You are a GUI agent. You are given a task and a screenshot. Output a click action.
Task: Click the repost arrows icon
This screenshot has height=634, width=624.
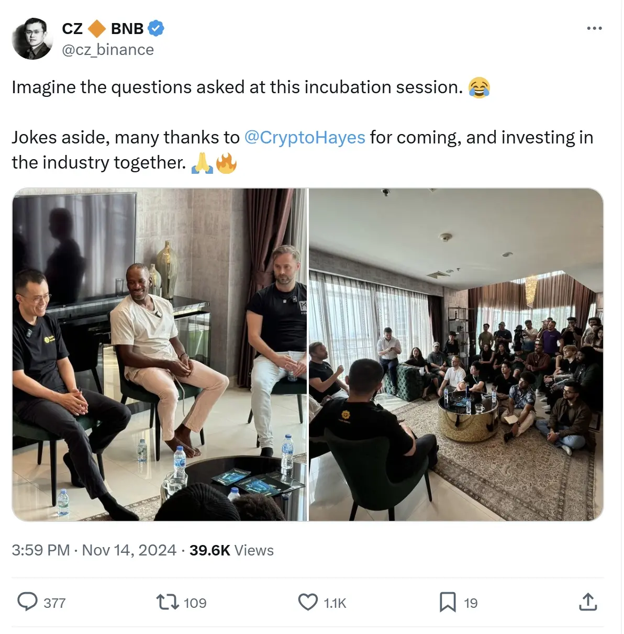tap(168, 602)
